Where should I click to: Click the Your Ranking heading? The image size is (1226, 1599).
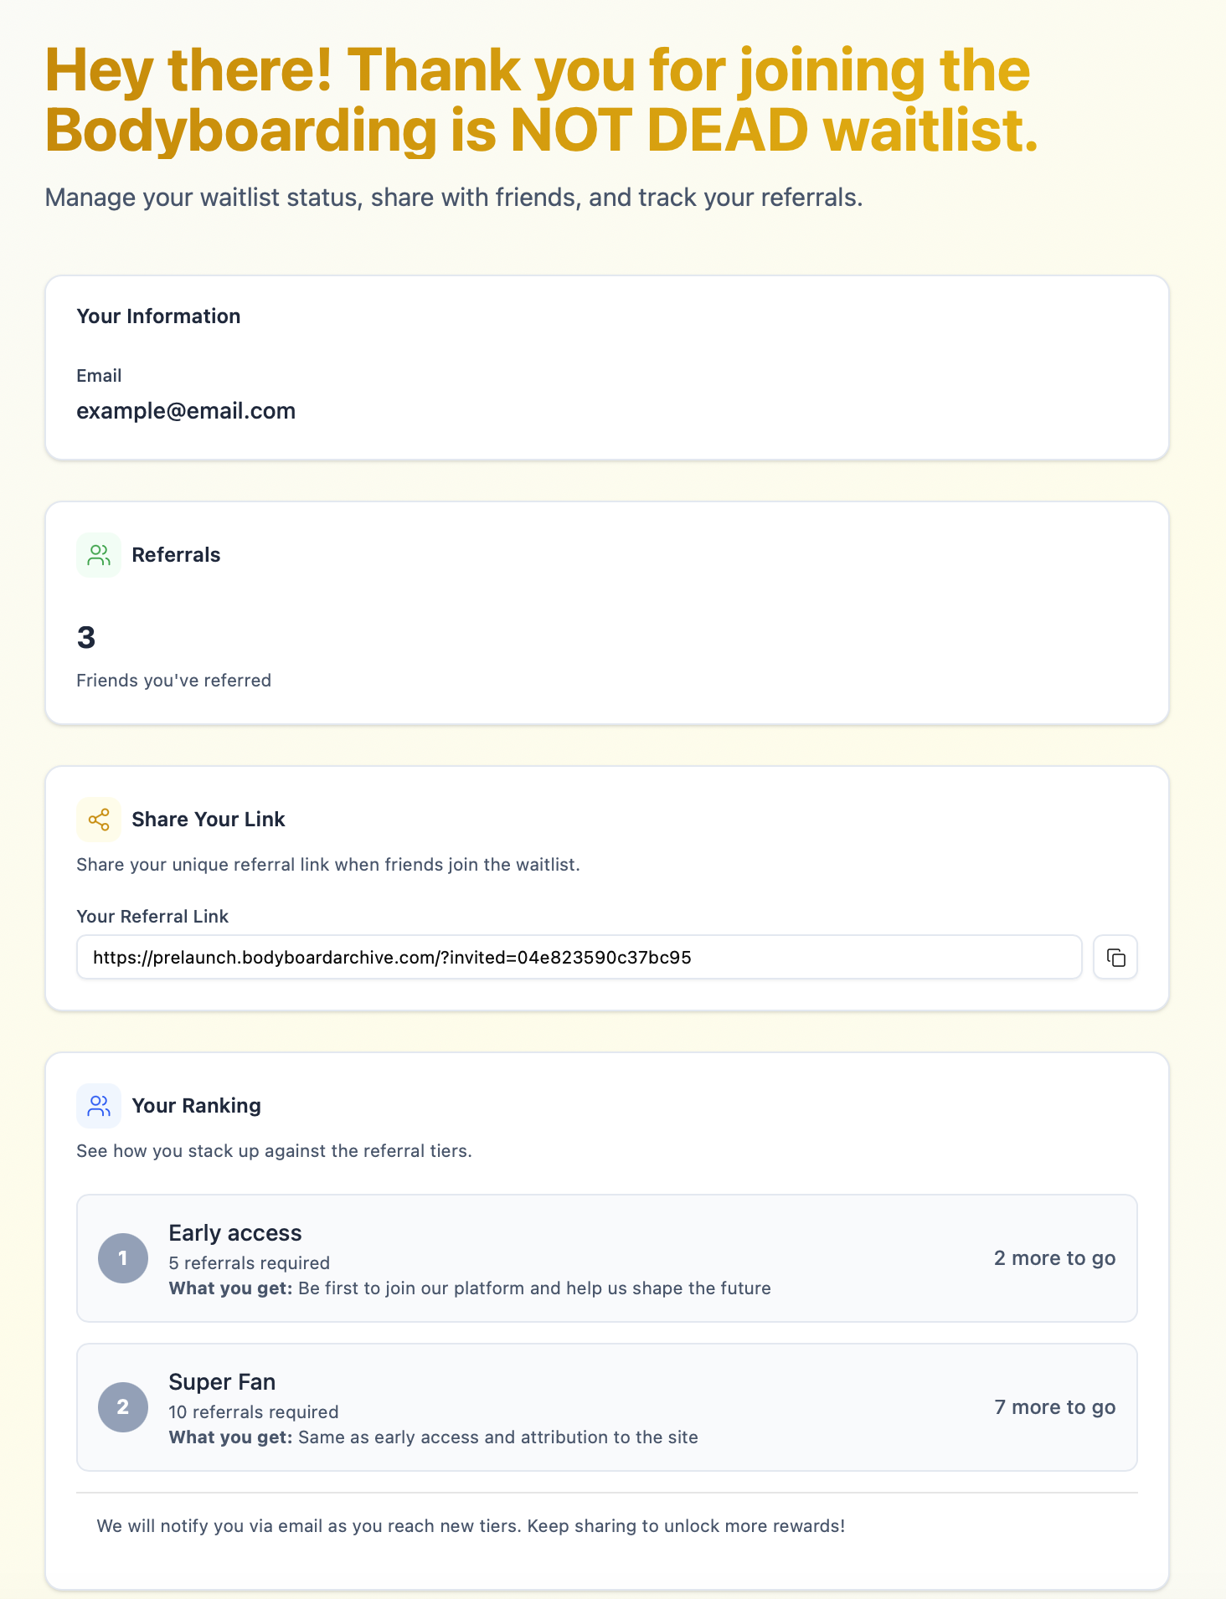(197, 1106)
